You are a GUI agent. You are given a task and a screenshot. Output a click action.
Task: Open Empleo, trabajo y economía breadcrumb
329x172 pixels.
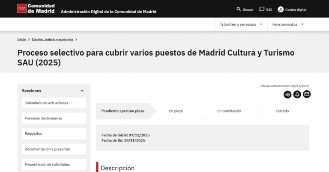click(x=52, y=39)
